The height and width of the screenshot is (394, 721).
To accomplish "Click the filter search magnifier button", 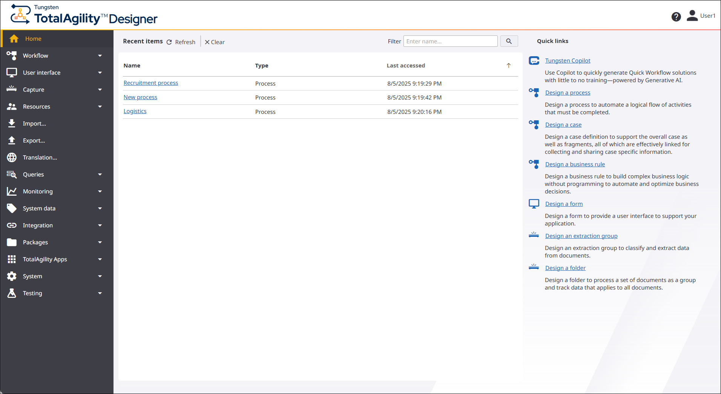I will tap(509, 41).
